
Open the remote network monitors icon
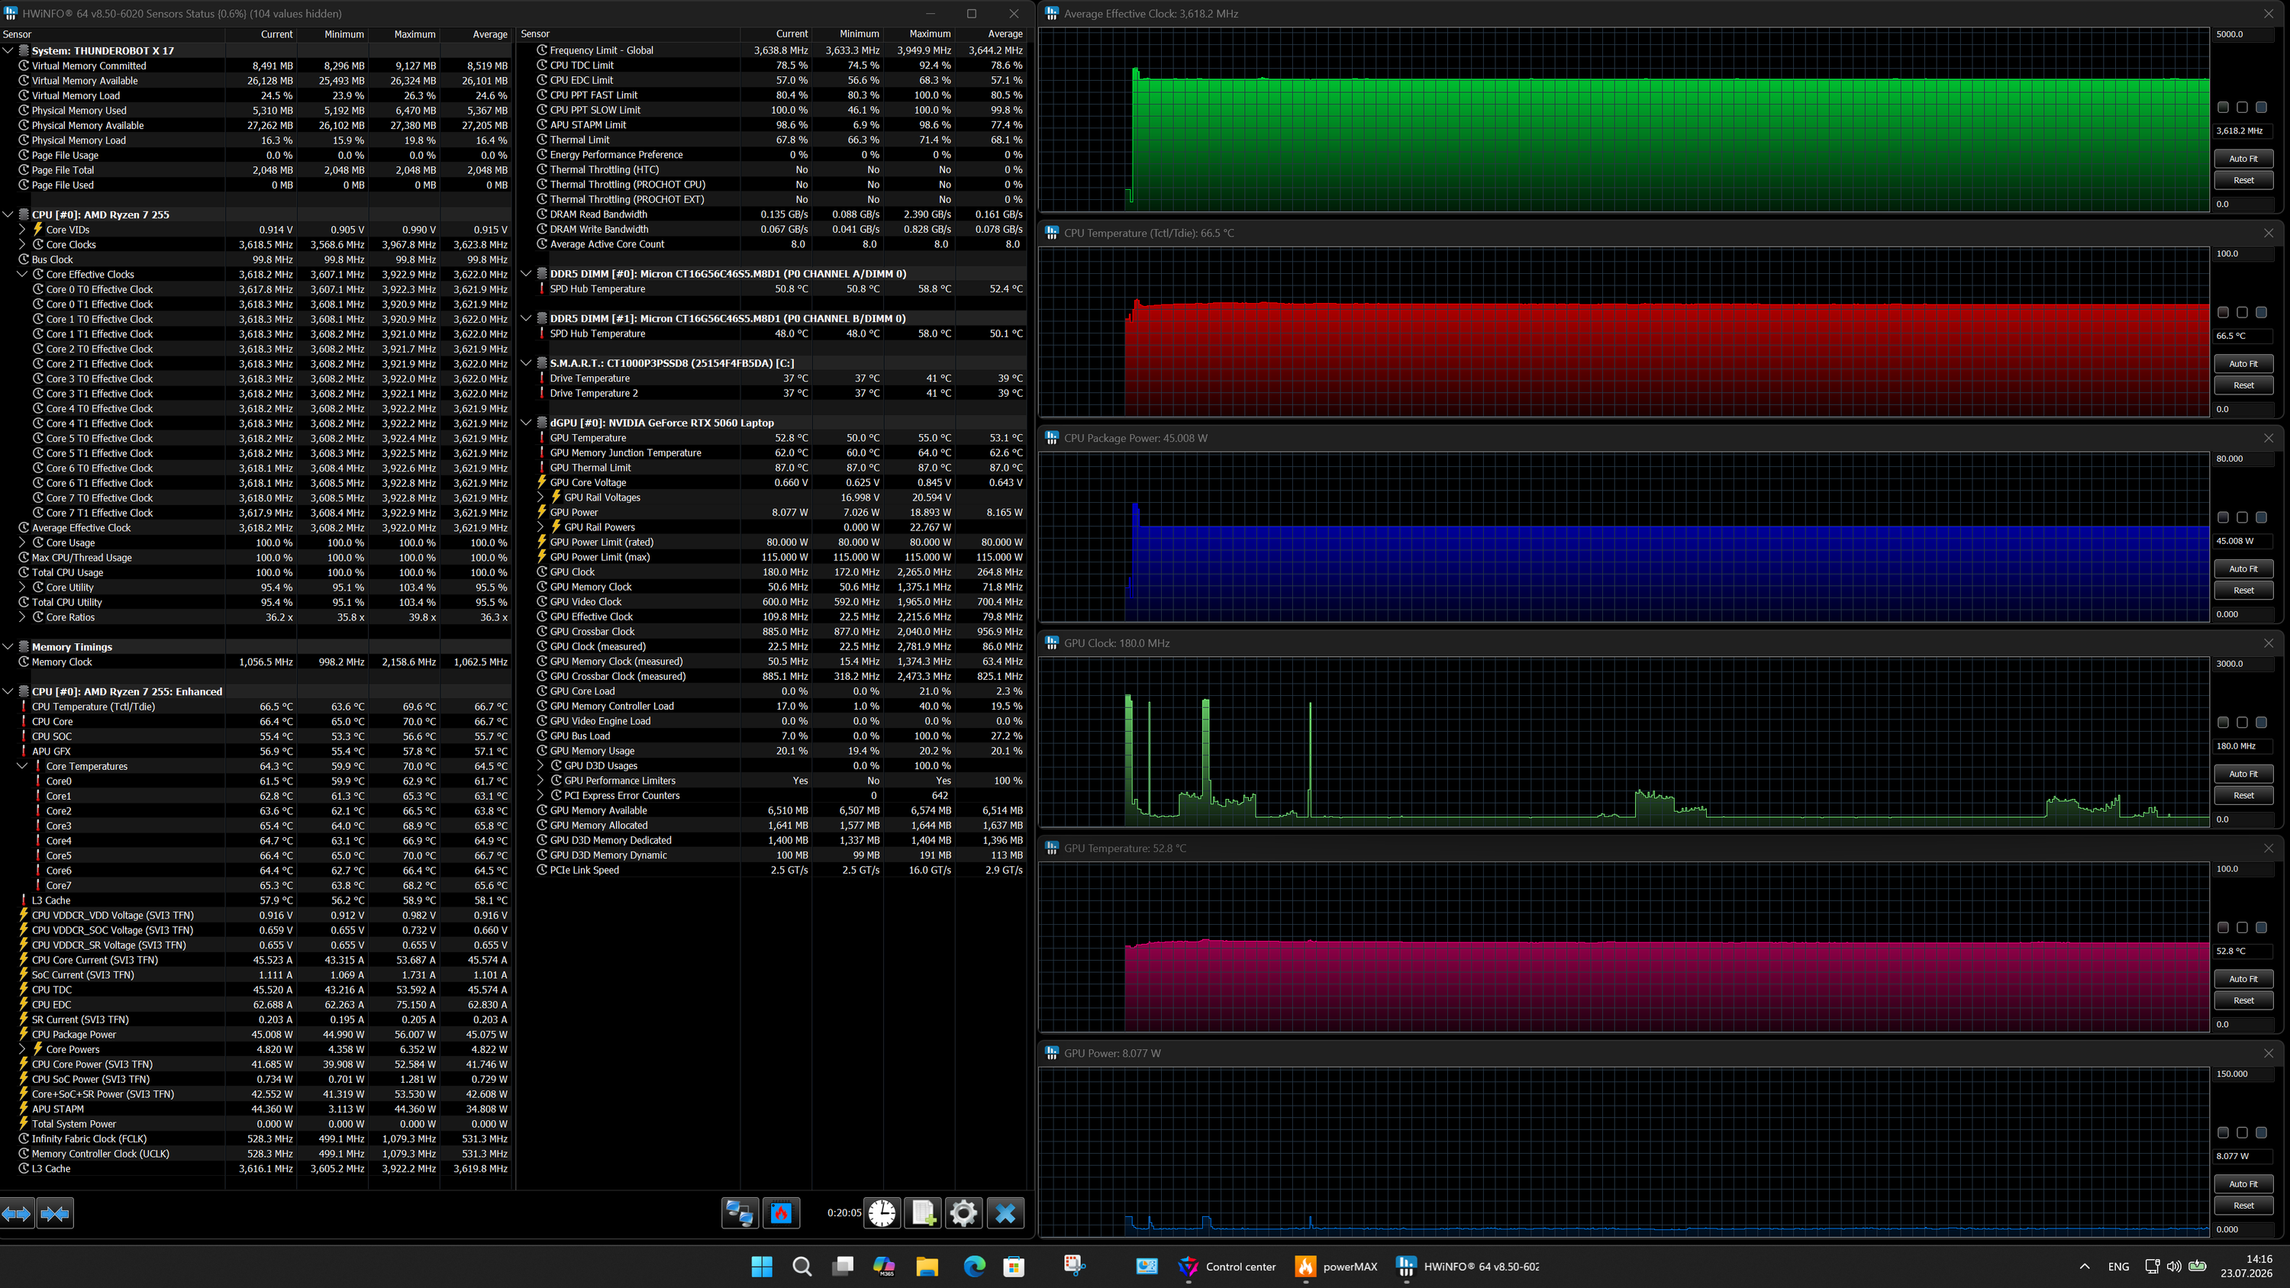[x=739, y=1212]
